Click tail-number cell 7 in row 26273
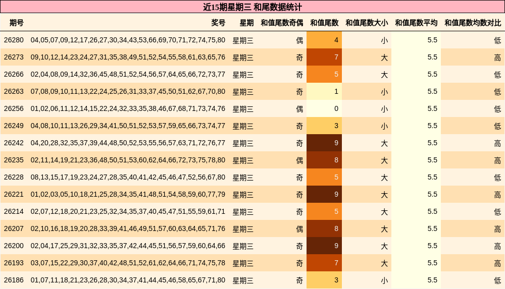Image resolution: width=505 pixels, height=289 pixels. coord(324,57)
